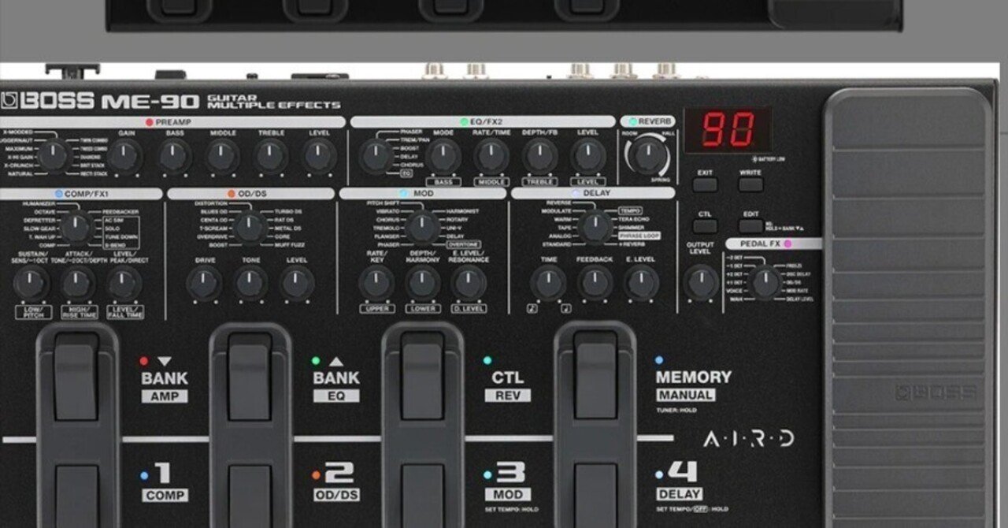1008x528 pixels.
Task: Adjust the OD/DS TONE knob
Action: point(250,282)
